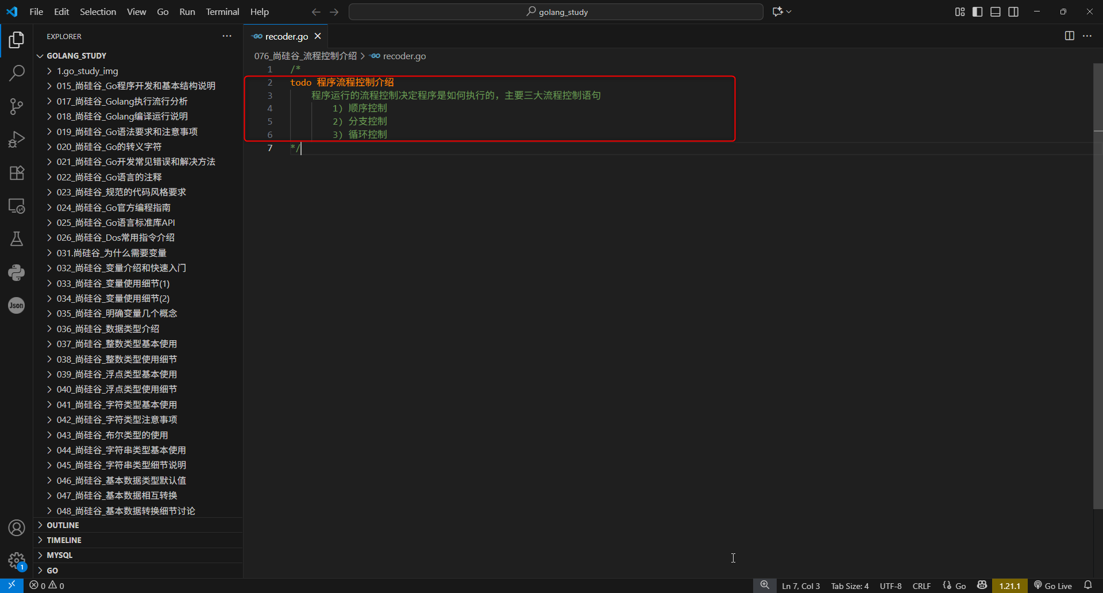Image resolution: width=1103 pixels, height=593 pixels.
Task: Show errors and warnings problems count
Action: tap(47, 586)
